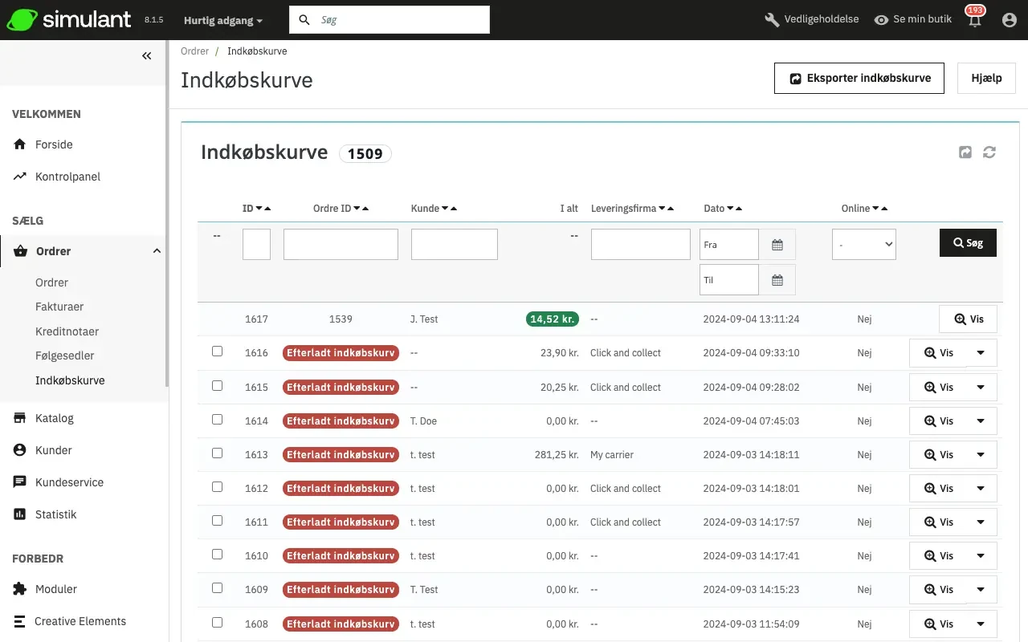The width and height of the screenshot is (1028, 642).
Task: Click the Eksporter indkøbskurve button
Action: [x=859, y=79]
